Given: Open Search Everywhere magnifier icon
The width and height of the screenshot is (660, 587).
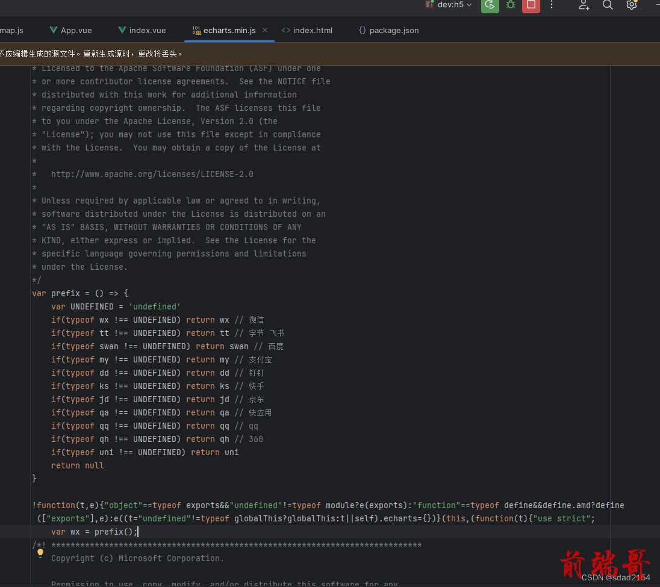Looking at the screenshot, I should pos(608,5).
